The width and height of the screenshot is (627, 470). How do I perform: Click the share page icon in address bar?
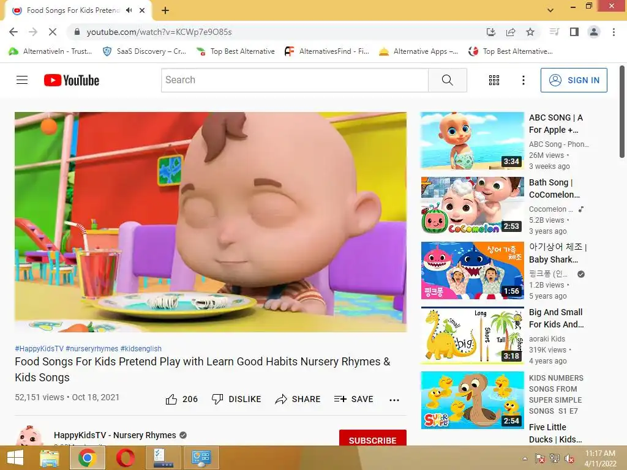[x=510, y=32]
